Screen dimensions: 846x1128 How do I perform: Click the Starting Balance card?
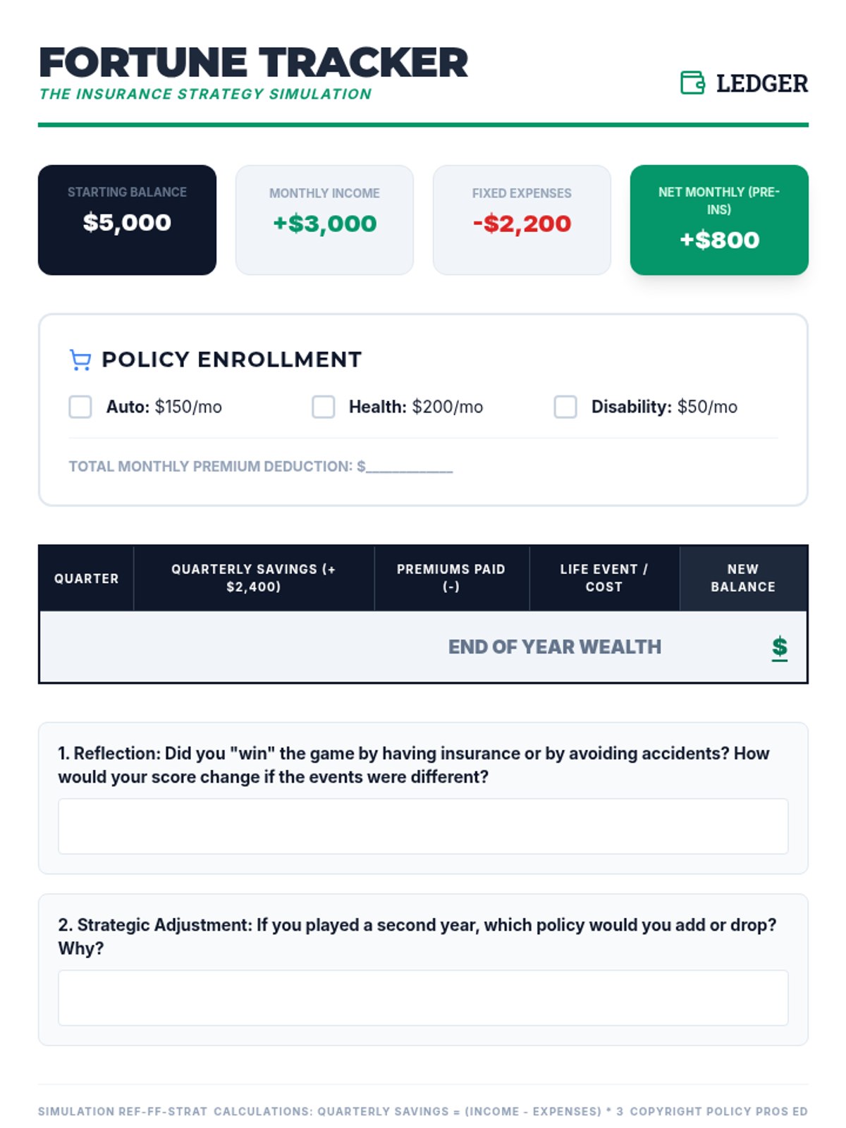tap(127, 220)
